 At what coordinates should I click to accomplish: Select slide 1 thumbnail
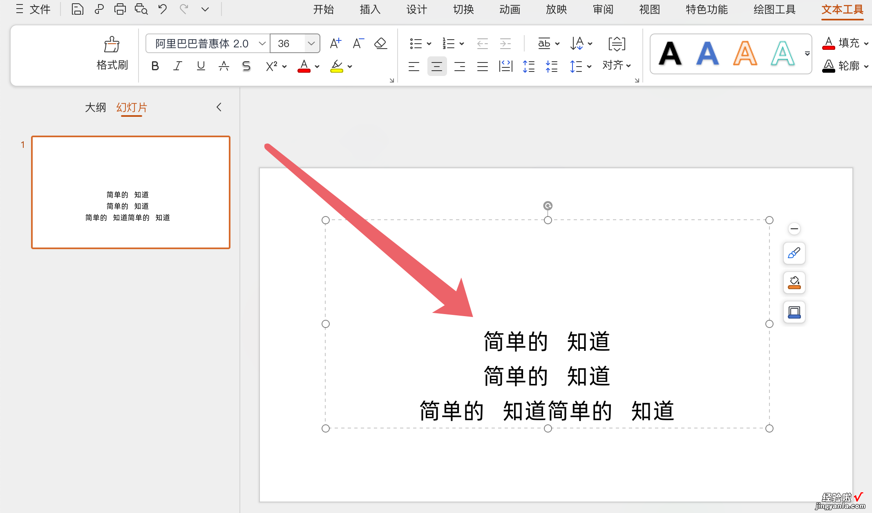click(x=131, y=192)
